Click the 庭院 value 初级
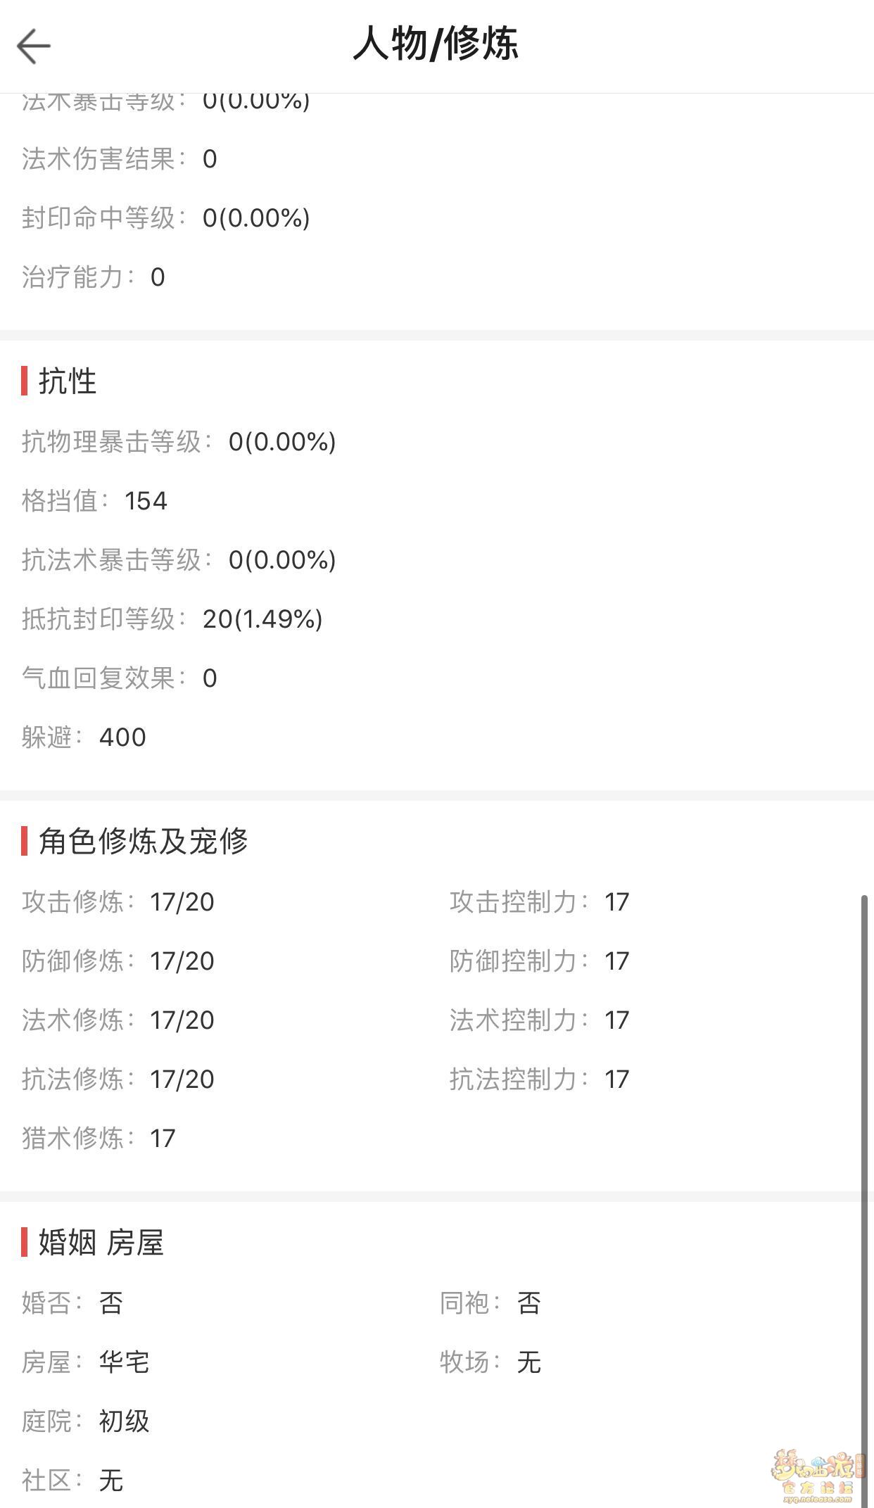 [x=124, y=1421]
